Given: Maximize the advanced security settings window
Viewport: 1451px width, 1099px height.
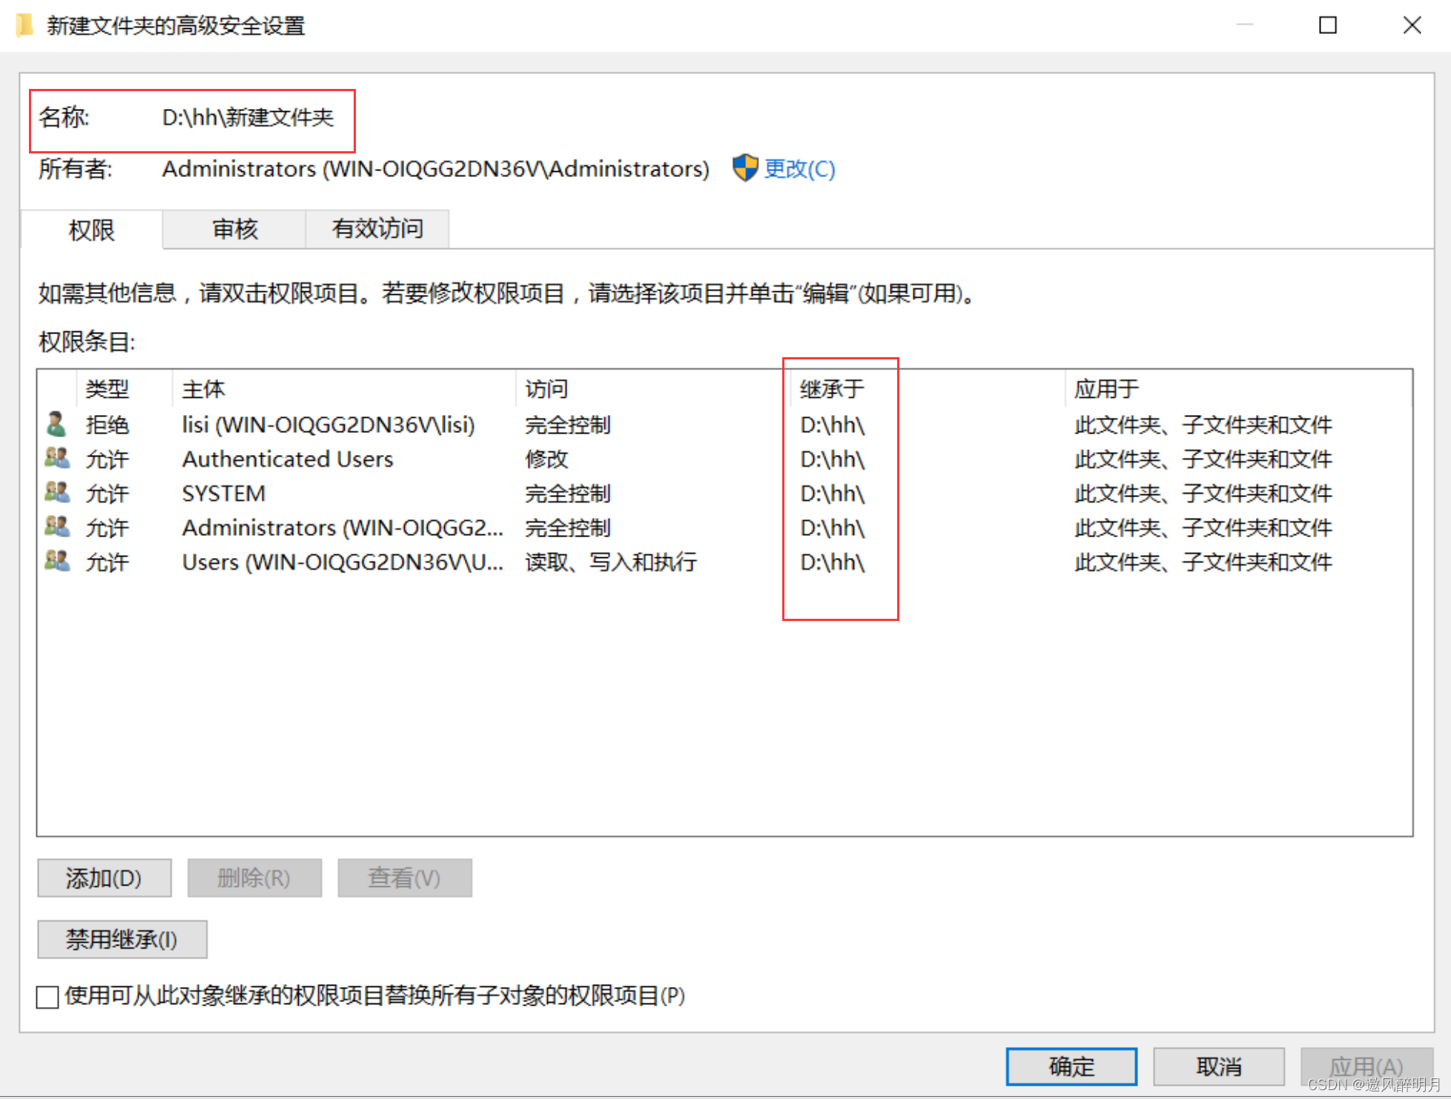Looking at the screenshot, I should click(1327, 26).
